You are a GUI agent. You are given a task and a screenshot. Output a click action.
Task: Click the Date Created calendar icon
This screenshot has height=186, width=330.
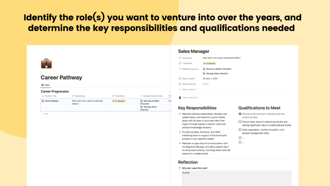(180, 79)
